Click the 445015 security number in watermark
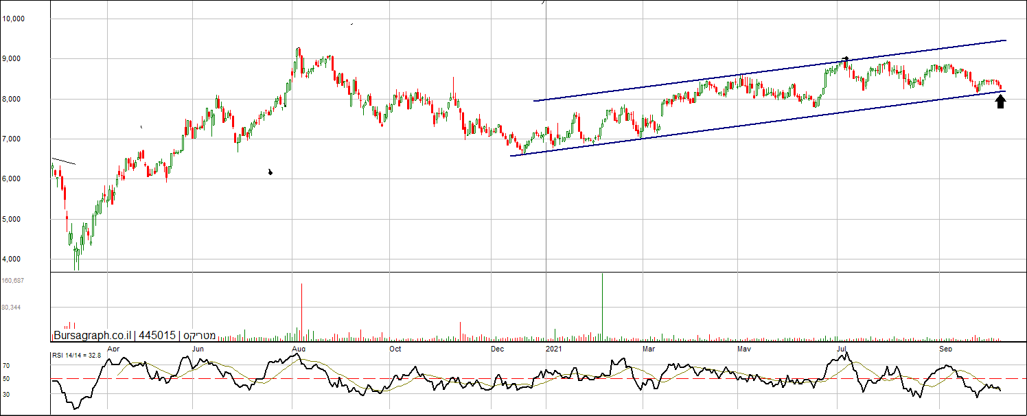Viewport: 1027px width, 416px height. (x=157, y=335)
